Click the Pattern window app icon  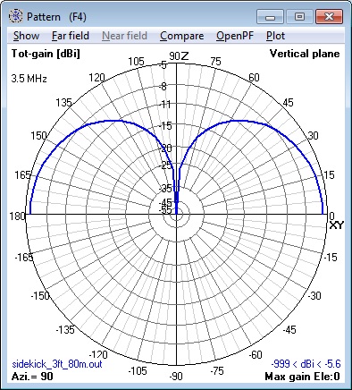click(x=15, y=16)
